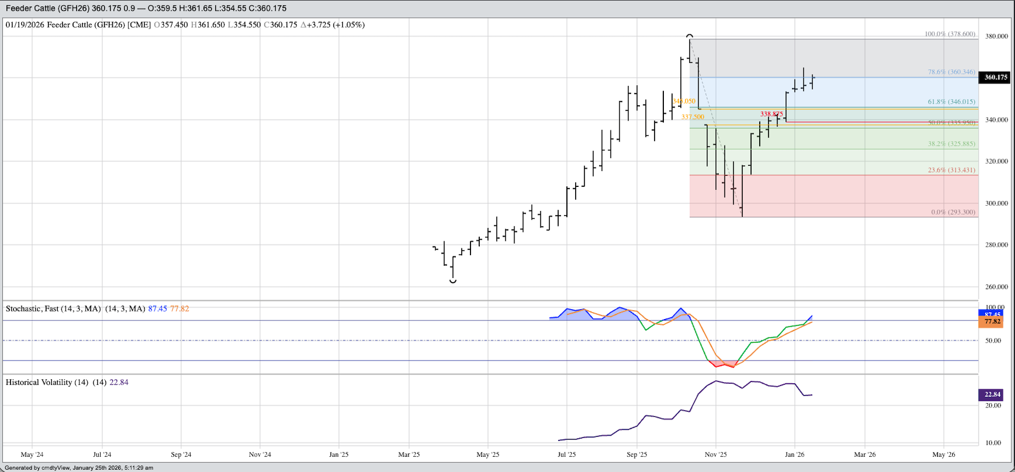Screen dimensions: 1015x472
Task: Click the purple 22.84 volatility value tag
Action: (992, 394)
